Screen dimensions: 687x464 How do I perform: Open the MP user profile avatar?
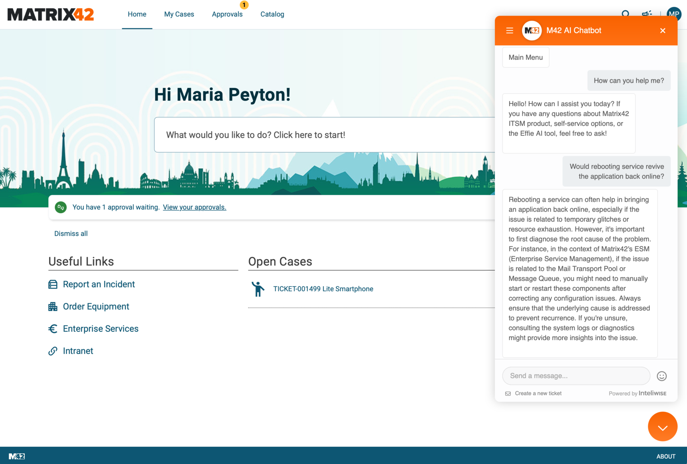click(674, 13)
